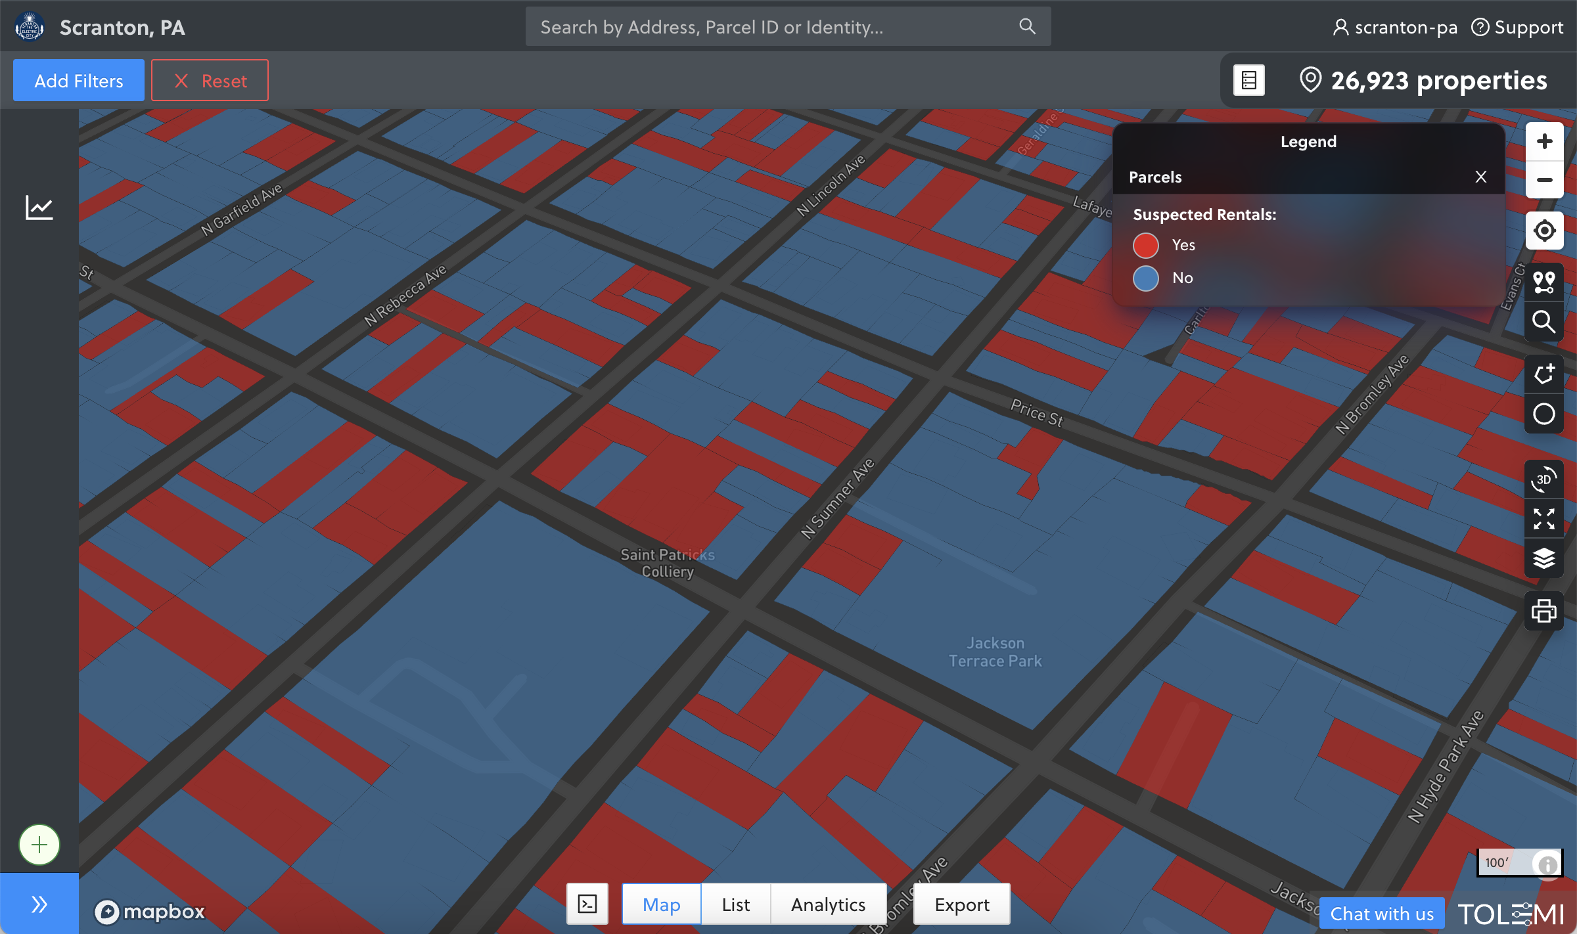This screenshot has width=1577, height=934.
Task: Toggle fullscreen map mode
Action: (x=1544, y=519)
